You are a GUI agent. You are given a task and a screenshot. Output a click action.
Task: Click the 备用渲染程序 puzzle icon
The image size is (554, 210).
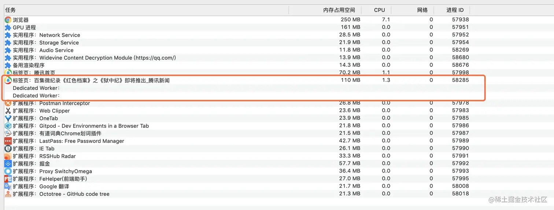(x=8, y=65)
